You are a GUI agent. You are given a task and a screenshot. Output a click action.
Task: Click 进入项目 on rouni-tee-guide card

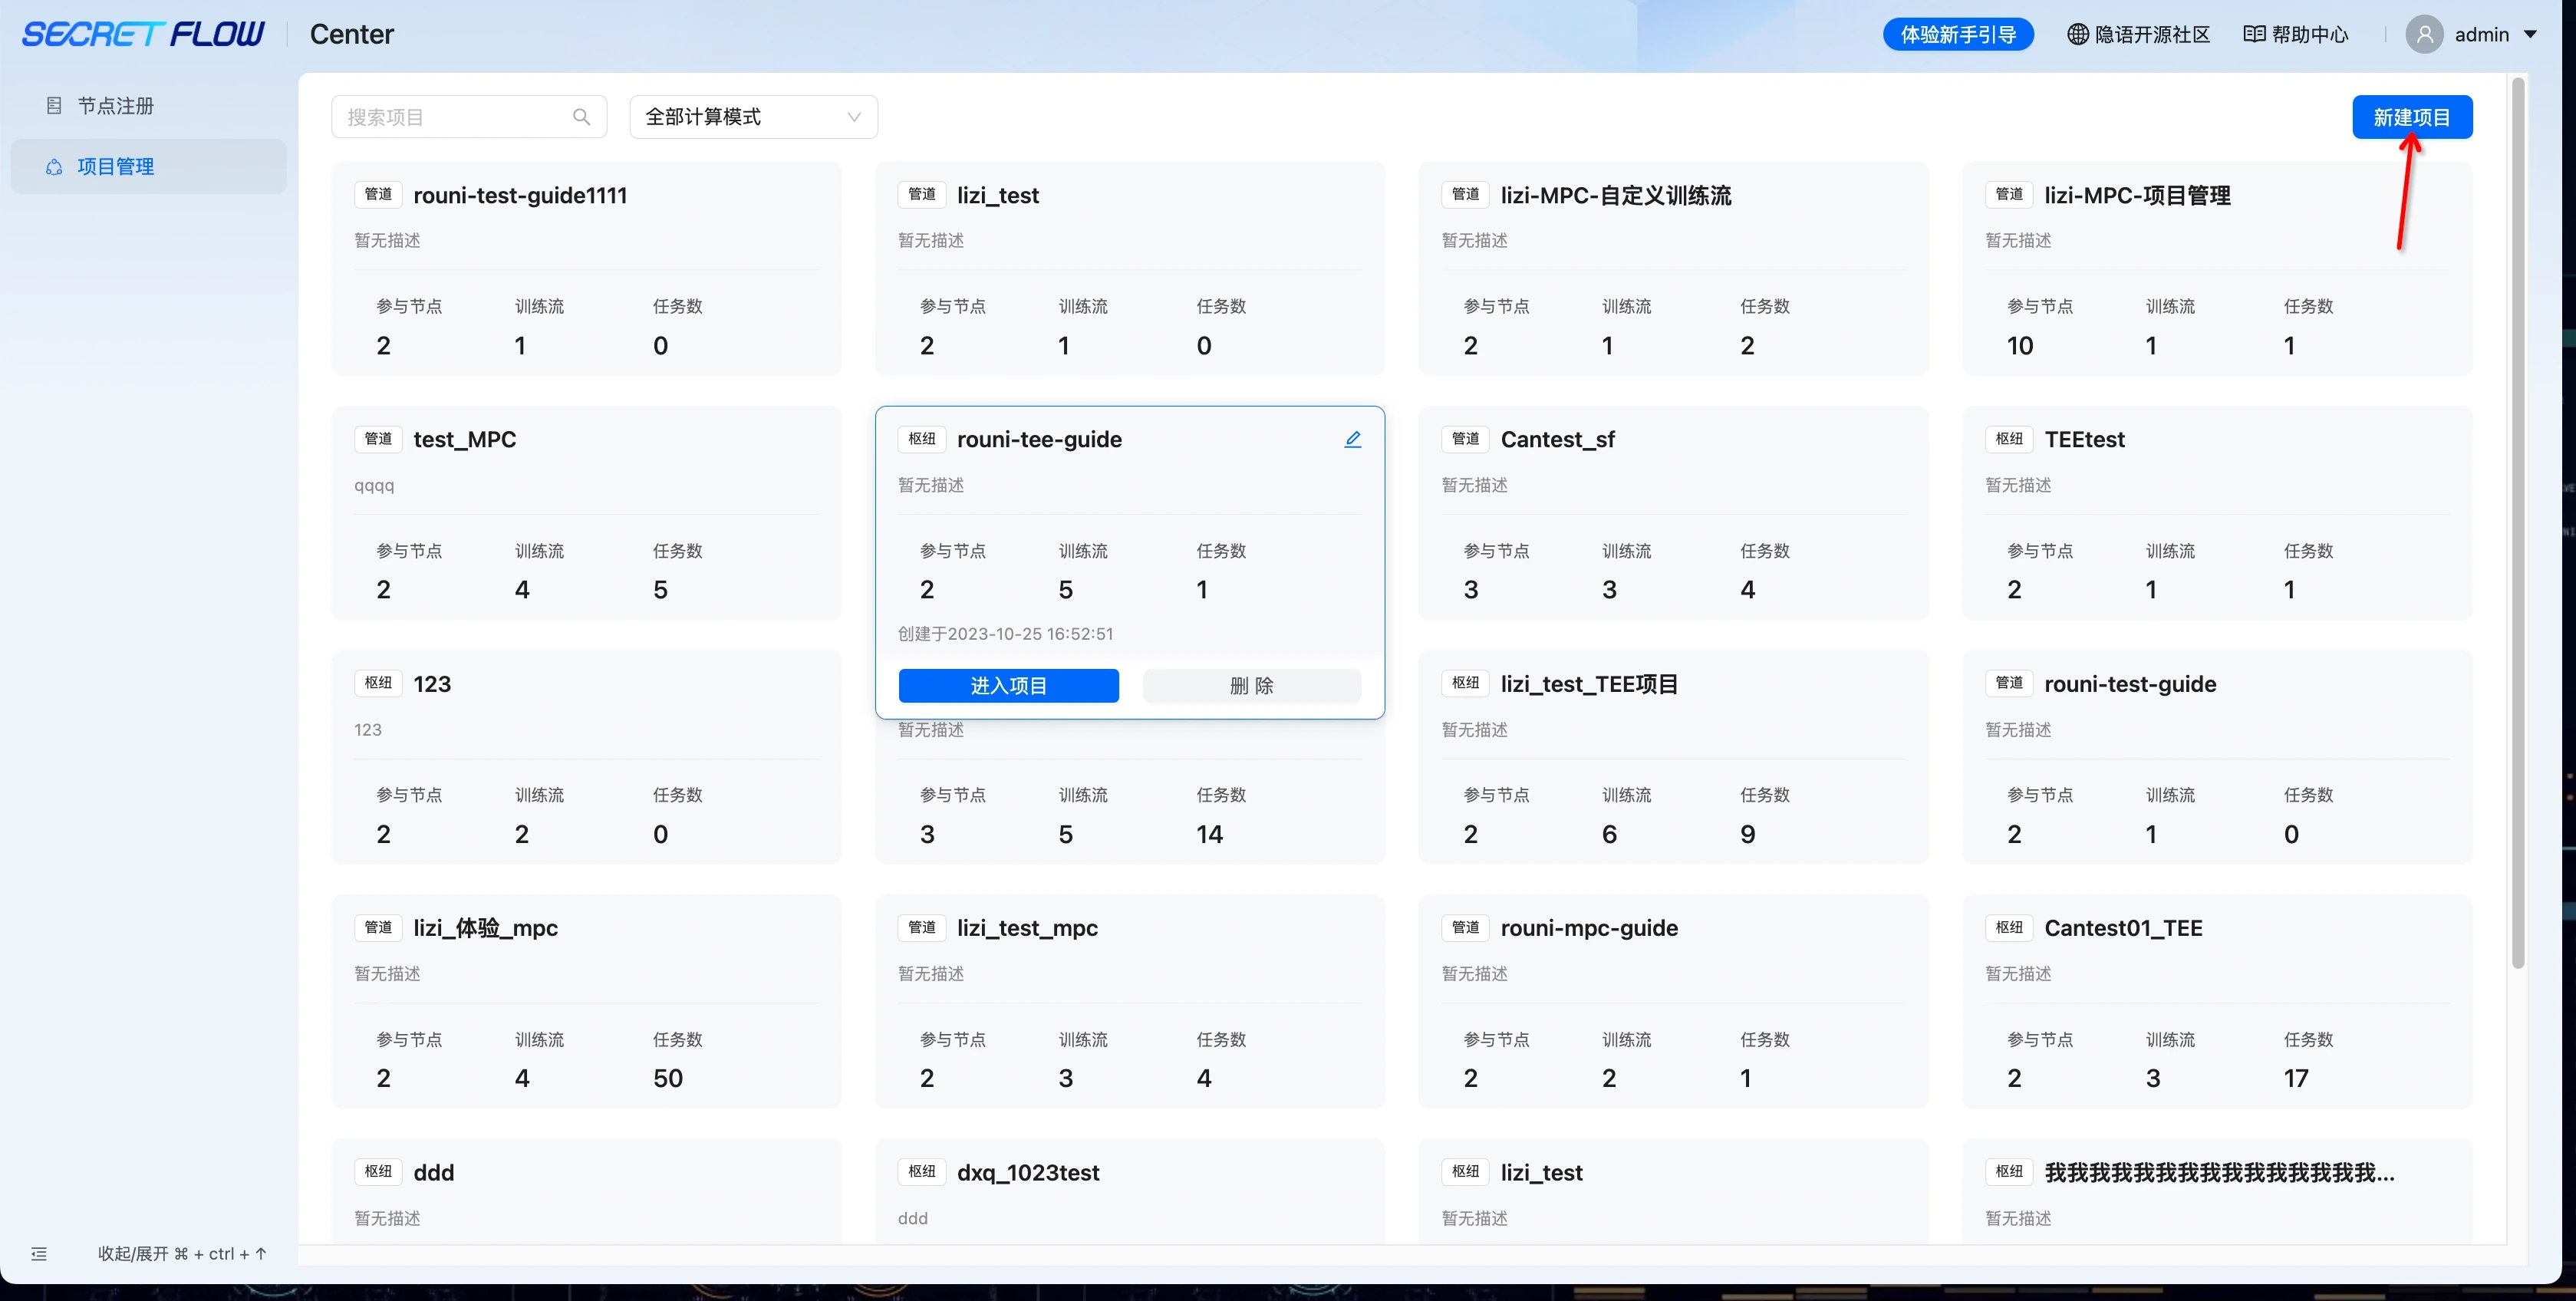coord(1008,686)
